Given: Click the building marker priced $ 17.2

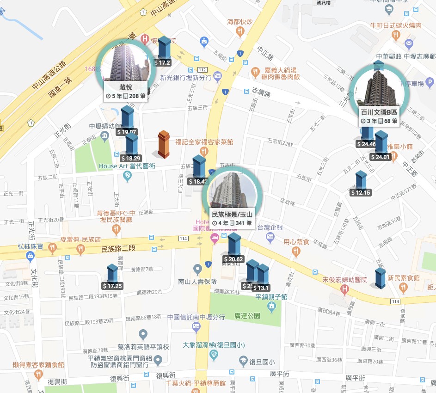Looking at the screenshot, I should tap(164, 48).
